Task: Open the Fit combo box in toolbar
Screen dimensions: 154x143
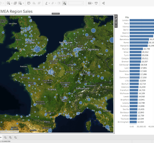Action: 76,3
